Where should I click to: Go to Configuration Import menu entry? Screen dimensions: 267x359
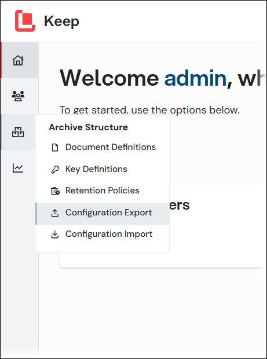103,235
